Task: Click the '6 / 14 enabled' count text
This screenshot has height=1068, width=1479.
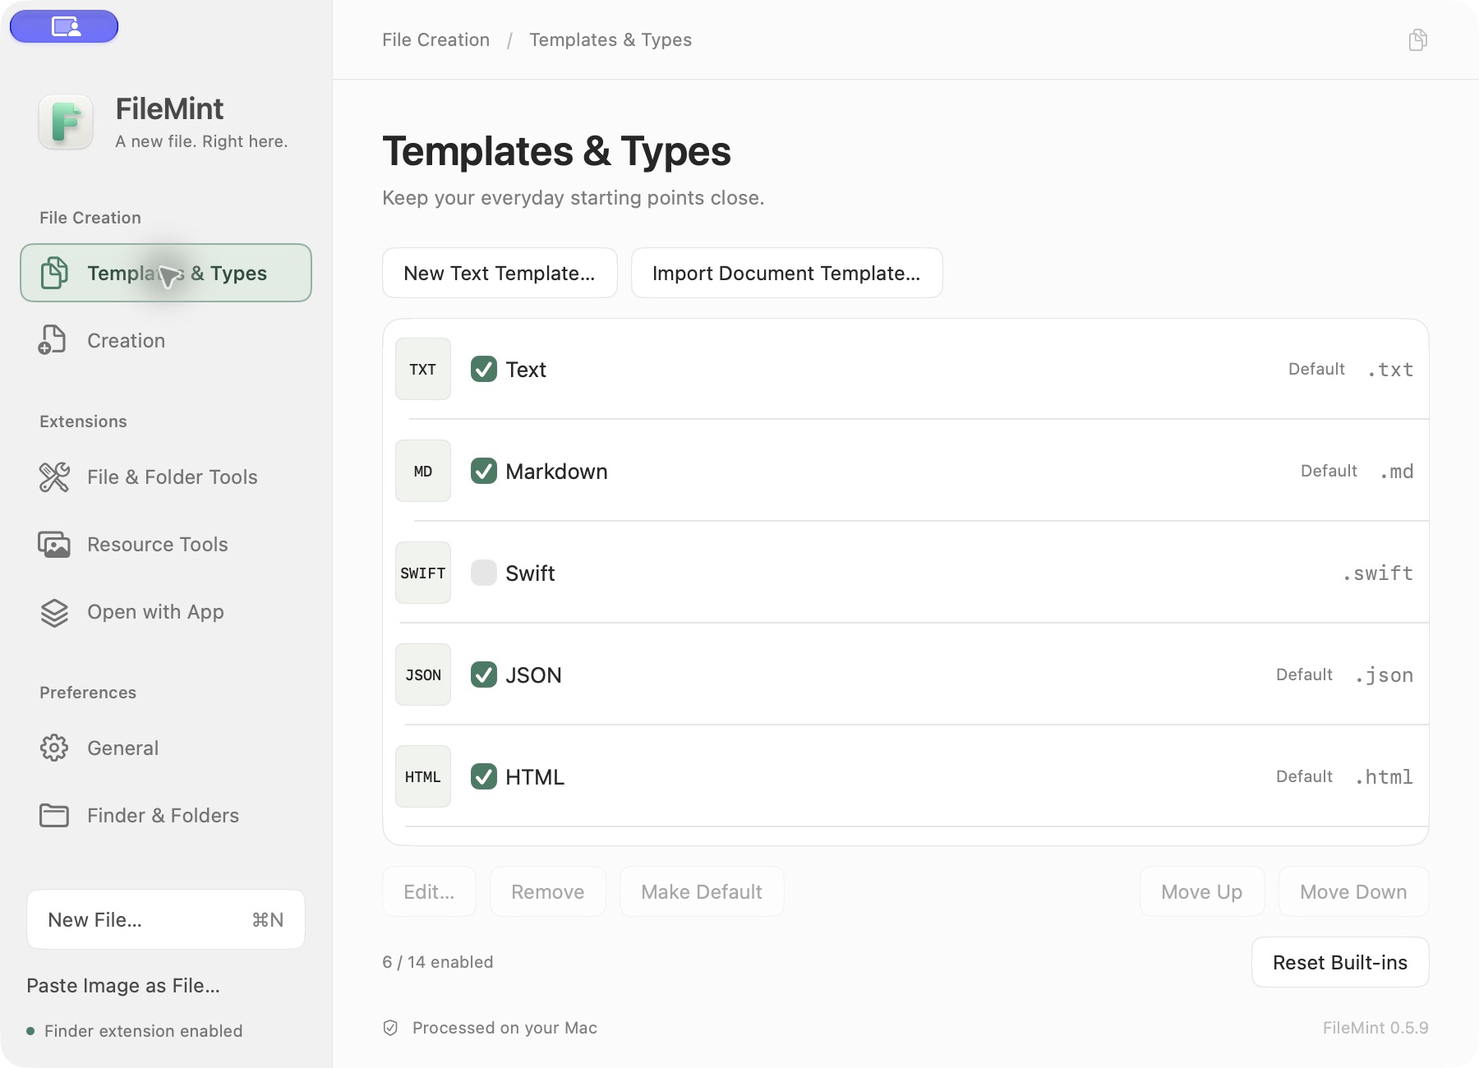Action: point(438,962)
